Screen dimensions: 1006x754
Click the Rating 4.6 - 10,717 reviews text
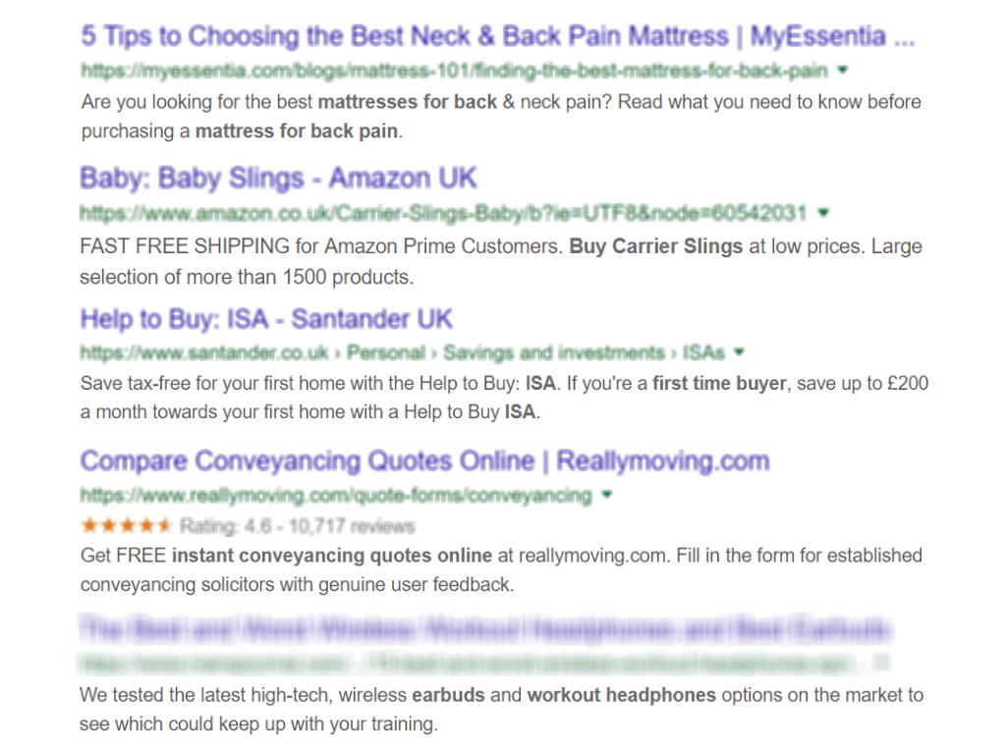click(298, 526)
